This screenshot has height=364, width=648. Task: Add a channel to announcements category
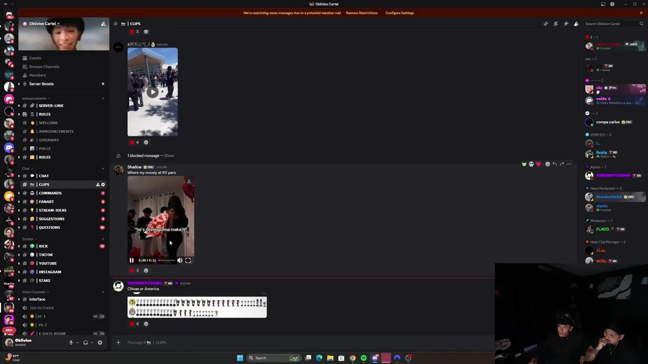pos(103,99)
